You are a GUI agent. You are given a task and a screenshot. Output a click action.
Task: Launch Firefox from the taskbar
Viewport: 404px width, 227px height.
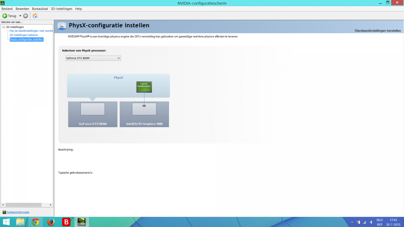[x=51, y=222]
